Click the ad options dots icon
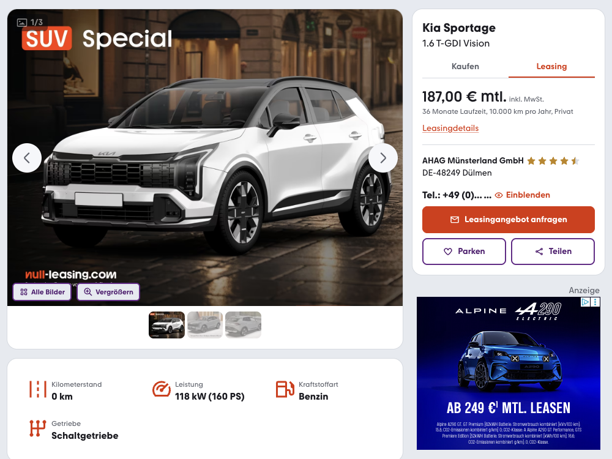This screenshot has height=459, width=612. 595,302
